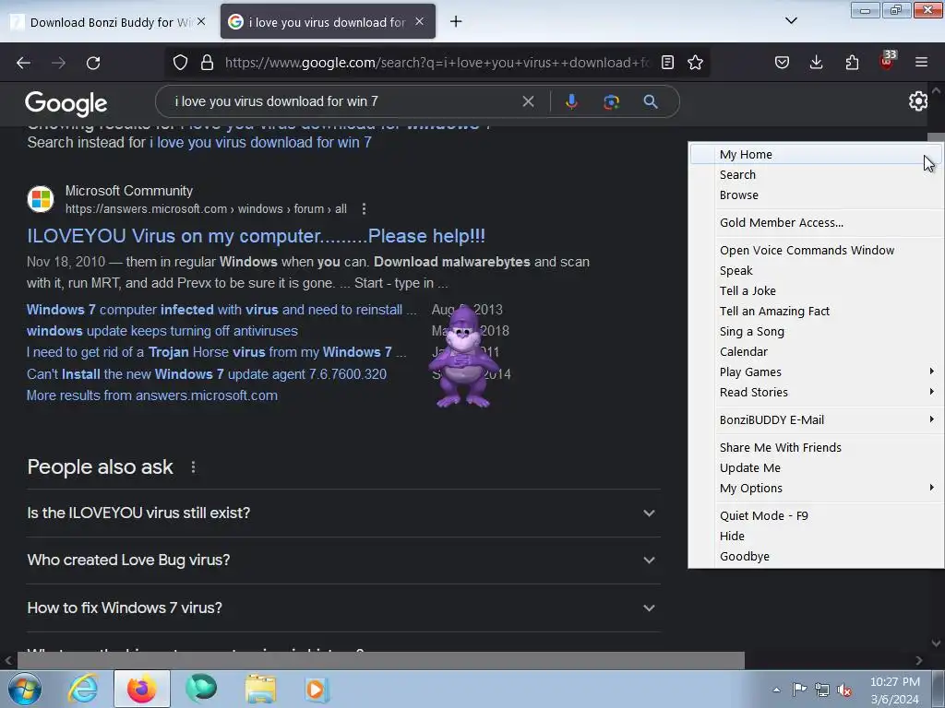The image size is (945, 708).
Task: Open the Firefox hamburger menu
Action: click(x=921, y=62)
